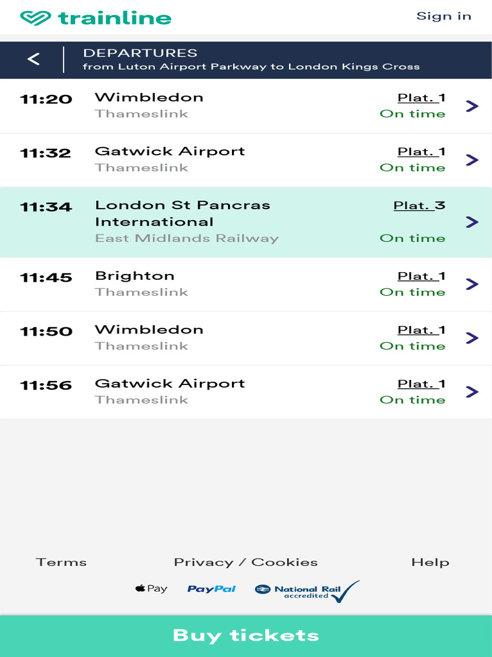The width and height of the screenshot is (492, 657).
Task: Expand the 11:20 Wimbledon departure chevron
Action: point(472,106)
